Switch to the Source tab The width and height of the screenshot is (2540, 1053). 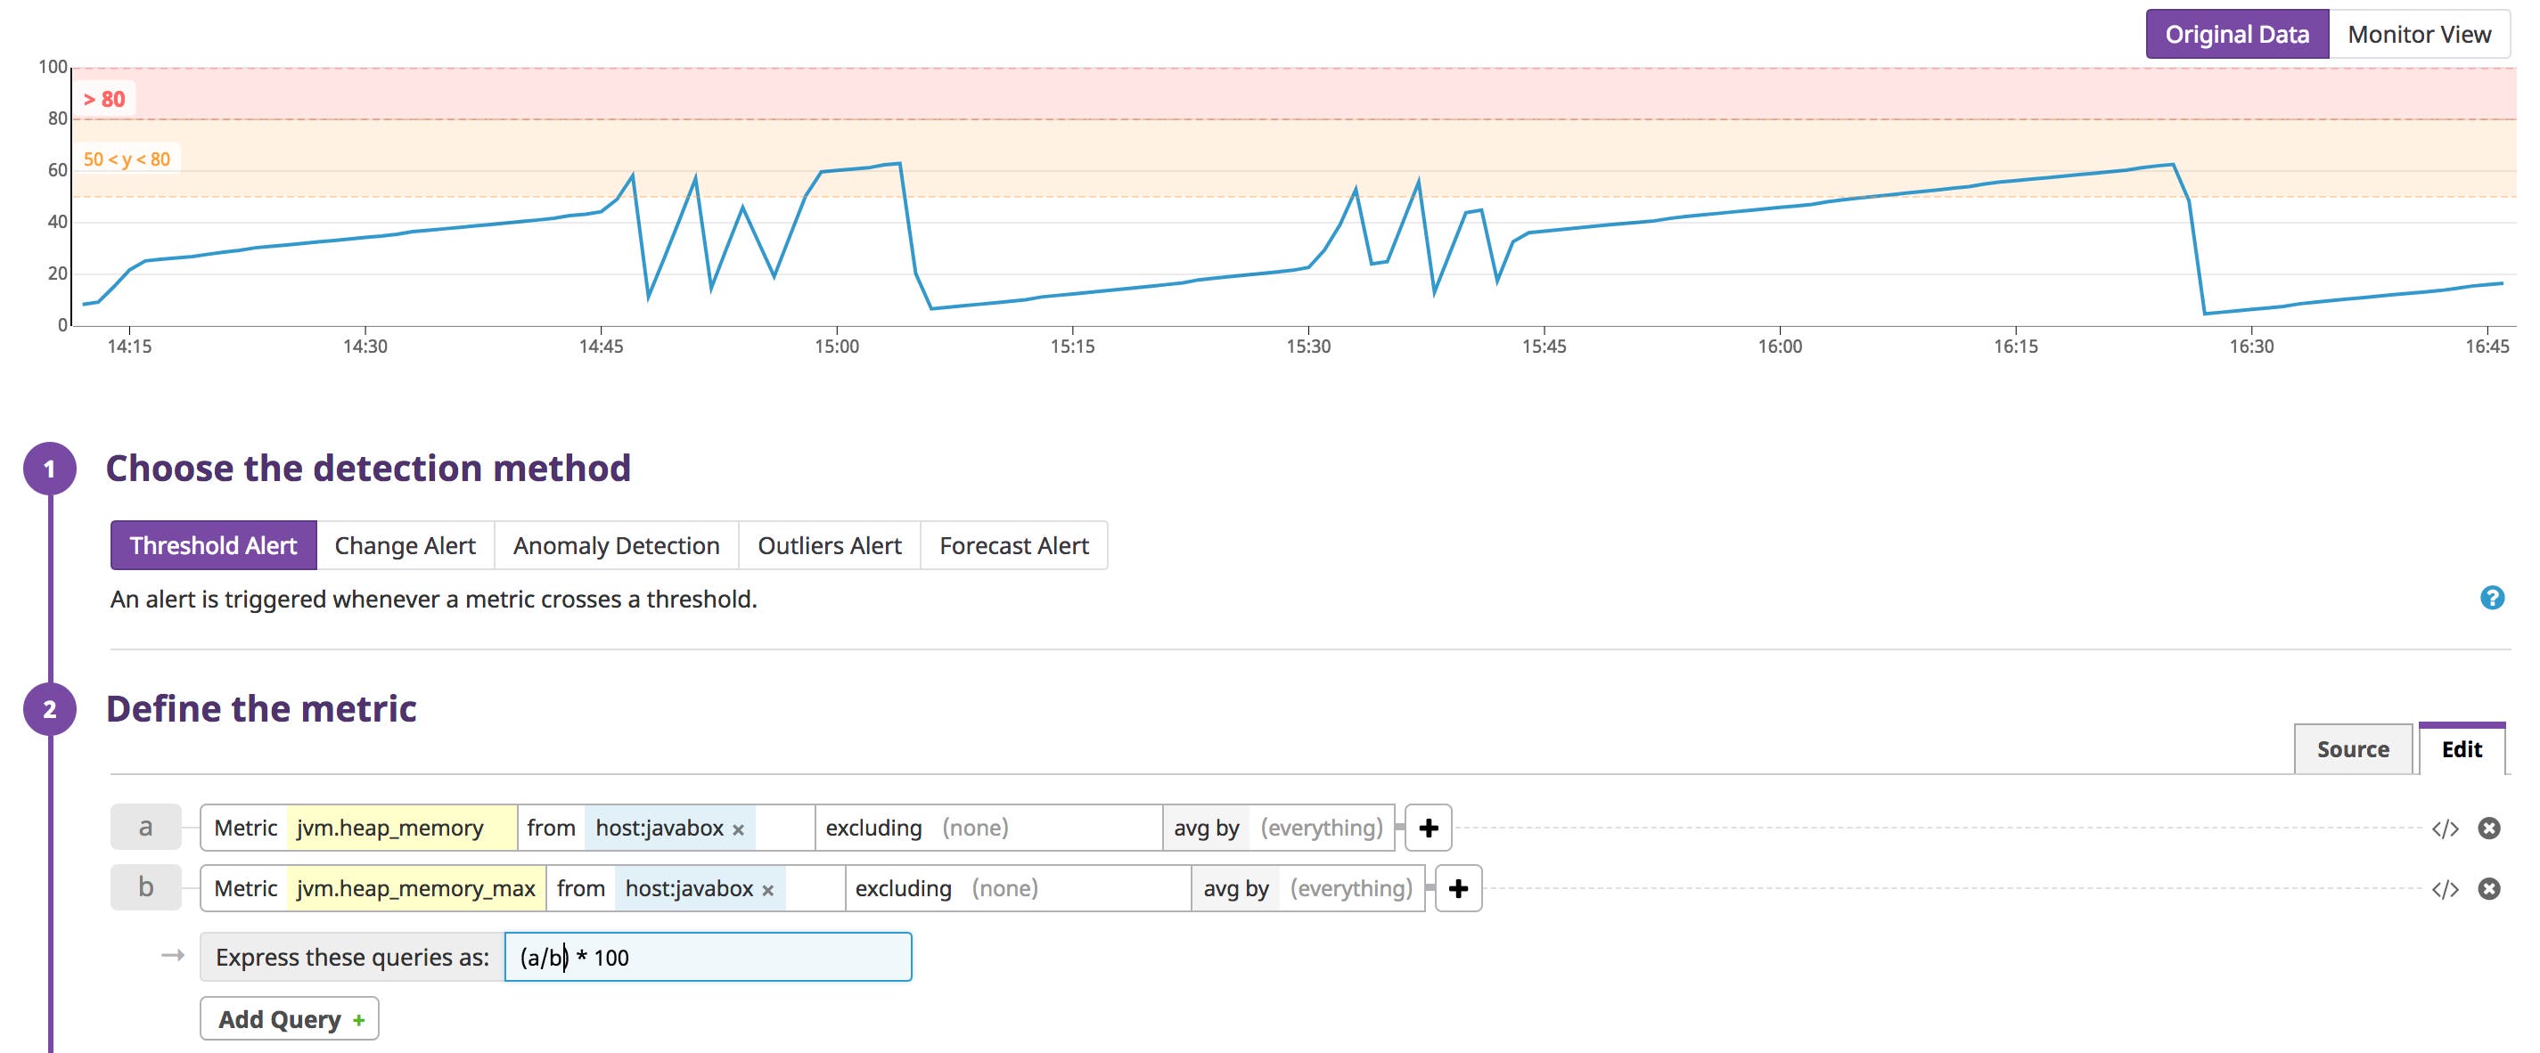[x=2353, y=748]
